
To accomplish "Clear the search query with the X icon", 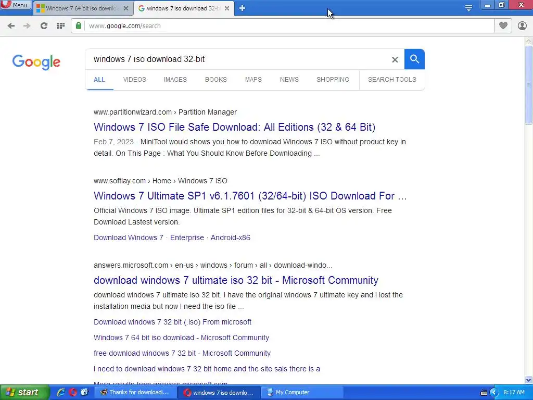I will (395, 60).
